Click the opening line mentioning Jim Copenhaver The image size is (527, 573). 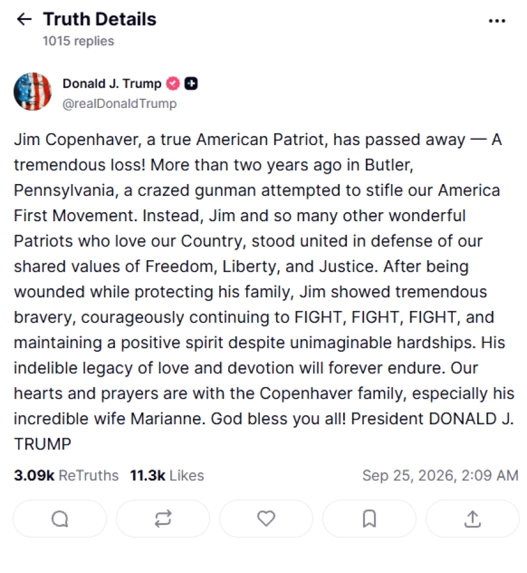coord(258,140)
